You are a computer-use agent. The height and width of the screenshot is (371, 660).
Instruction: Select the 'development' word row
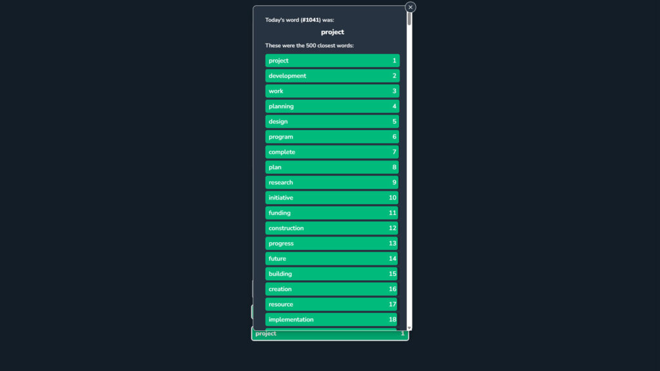tap(332, 76)
